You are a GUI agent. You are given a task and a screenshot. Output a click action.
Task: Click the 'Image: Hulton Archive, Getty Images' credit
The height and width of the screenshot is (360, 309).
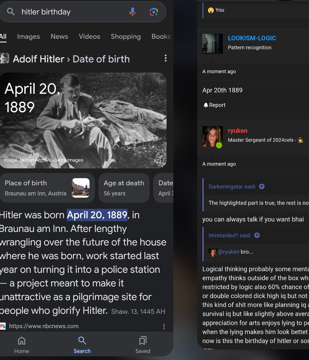point(43,160)
